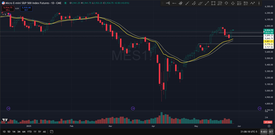Choose the brush drawing tool
The image size is (275, 135).
coord(200,3)
